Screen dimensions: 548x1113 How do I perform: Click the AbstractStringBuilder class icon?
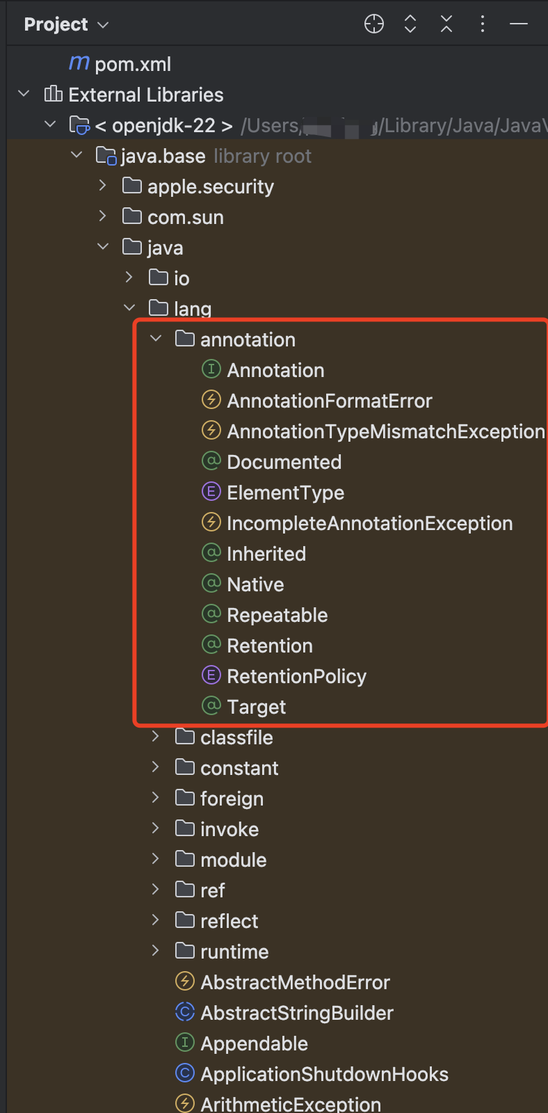[185, 1012]
